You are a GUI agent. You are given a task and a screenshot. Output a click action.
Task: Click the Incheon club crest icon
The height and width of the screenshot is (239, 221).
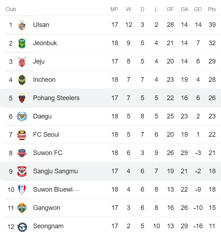(x=22, y=80)
